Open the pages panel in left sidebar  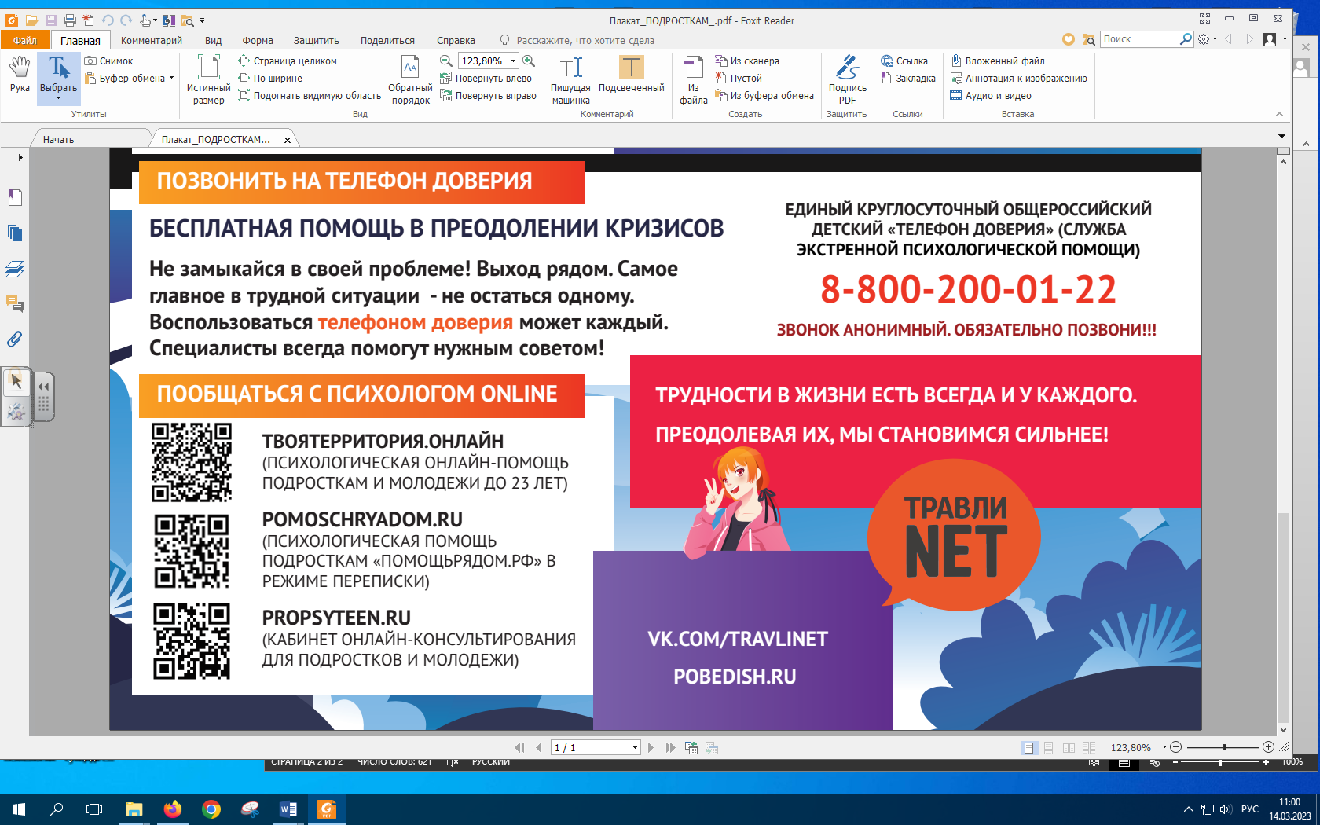point(14,232)
